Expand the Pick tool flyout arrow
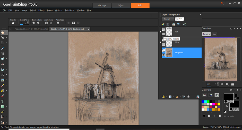 click(6, 38)
